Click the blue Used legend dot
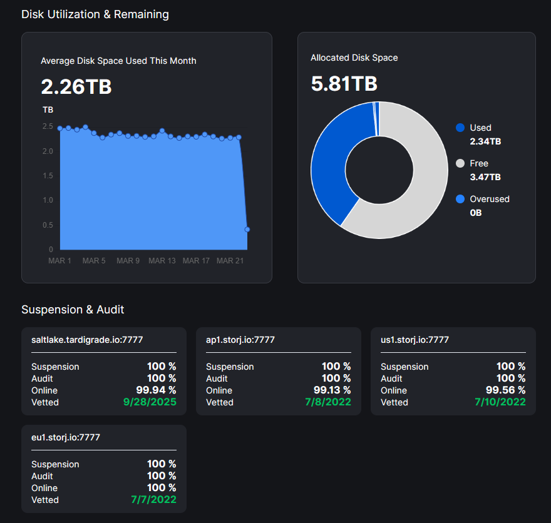Viewport: 551px width, 523px height. click(460, 128)
